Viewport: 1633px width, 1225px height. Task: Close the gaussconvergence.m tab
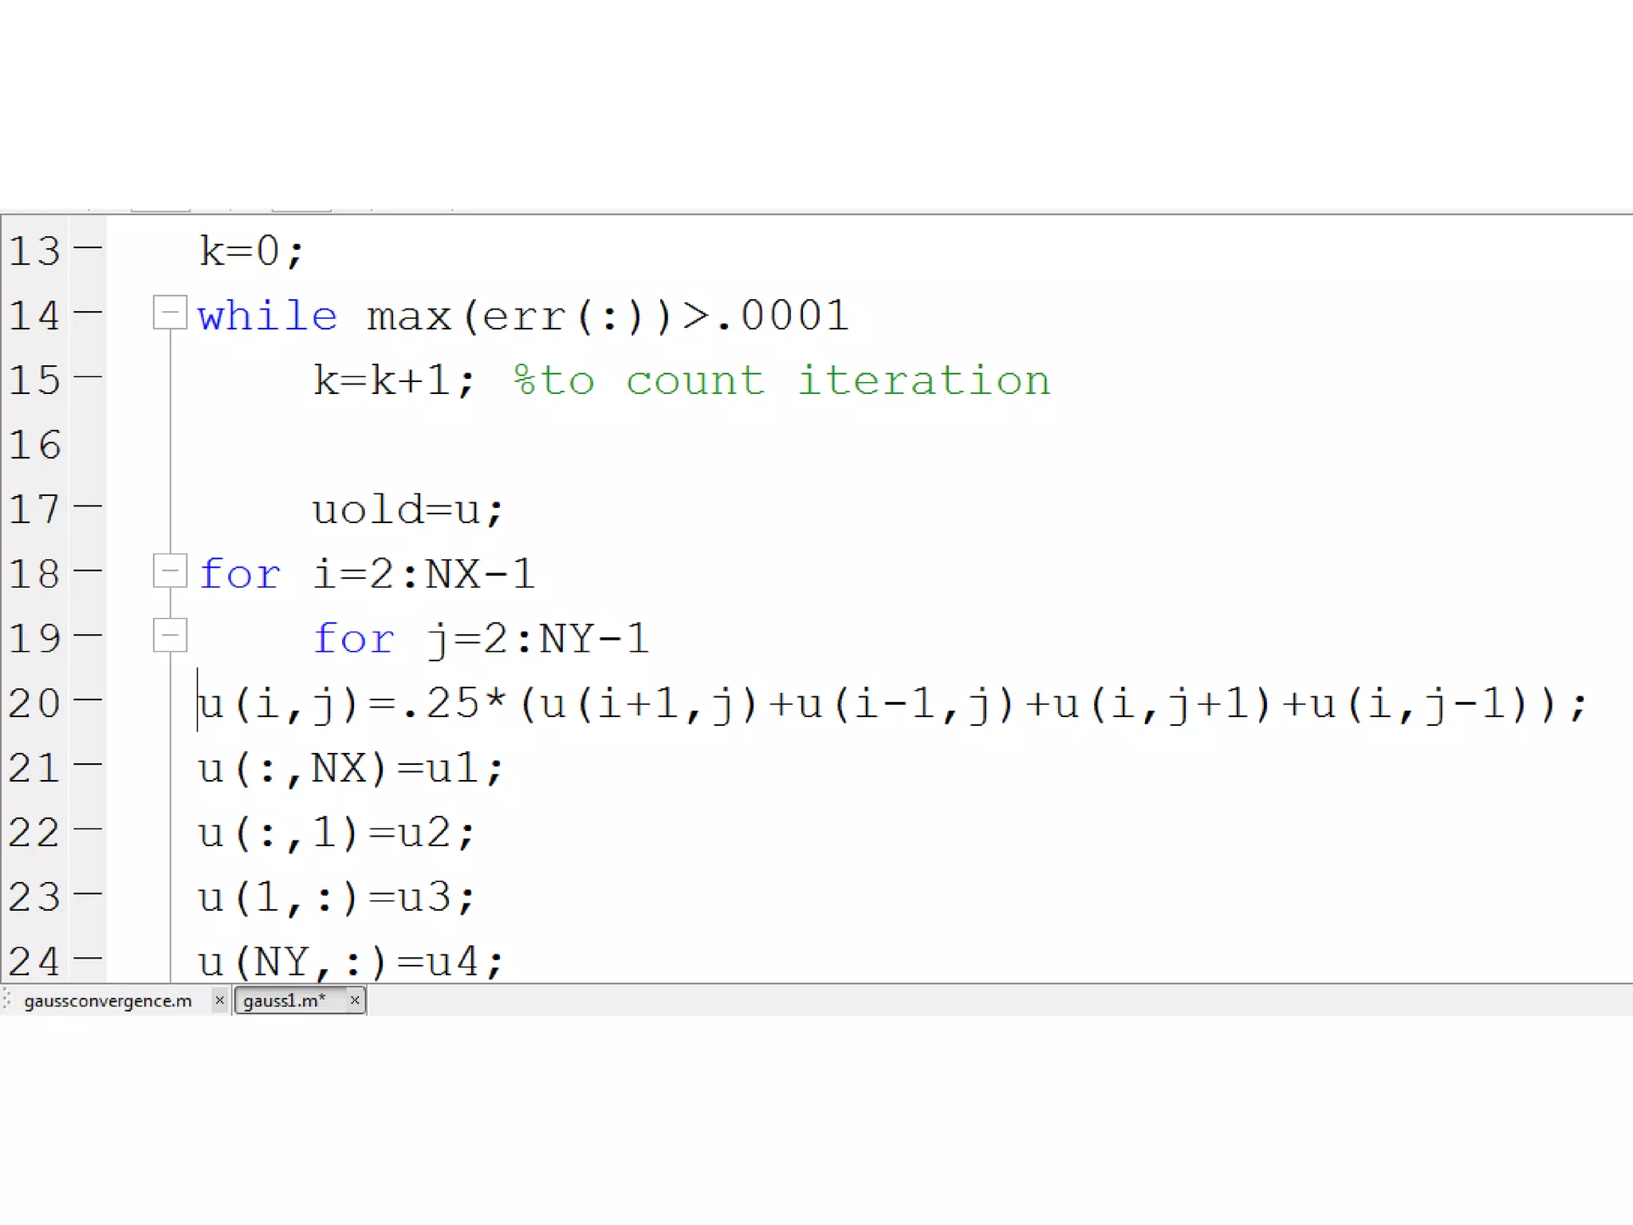point(219,1000)
